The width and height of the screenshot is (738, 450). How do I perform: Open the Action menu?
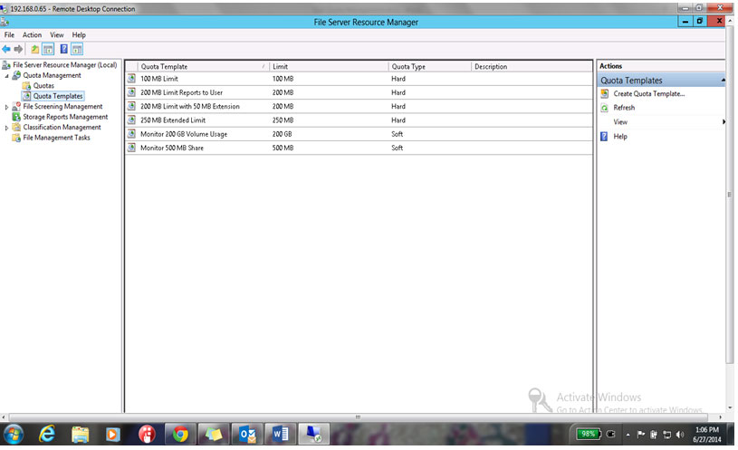coord(32,34)
